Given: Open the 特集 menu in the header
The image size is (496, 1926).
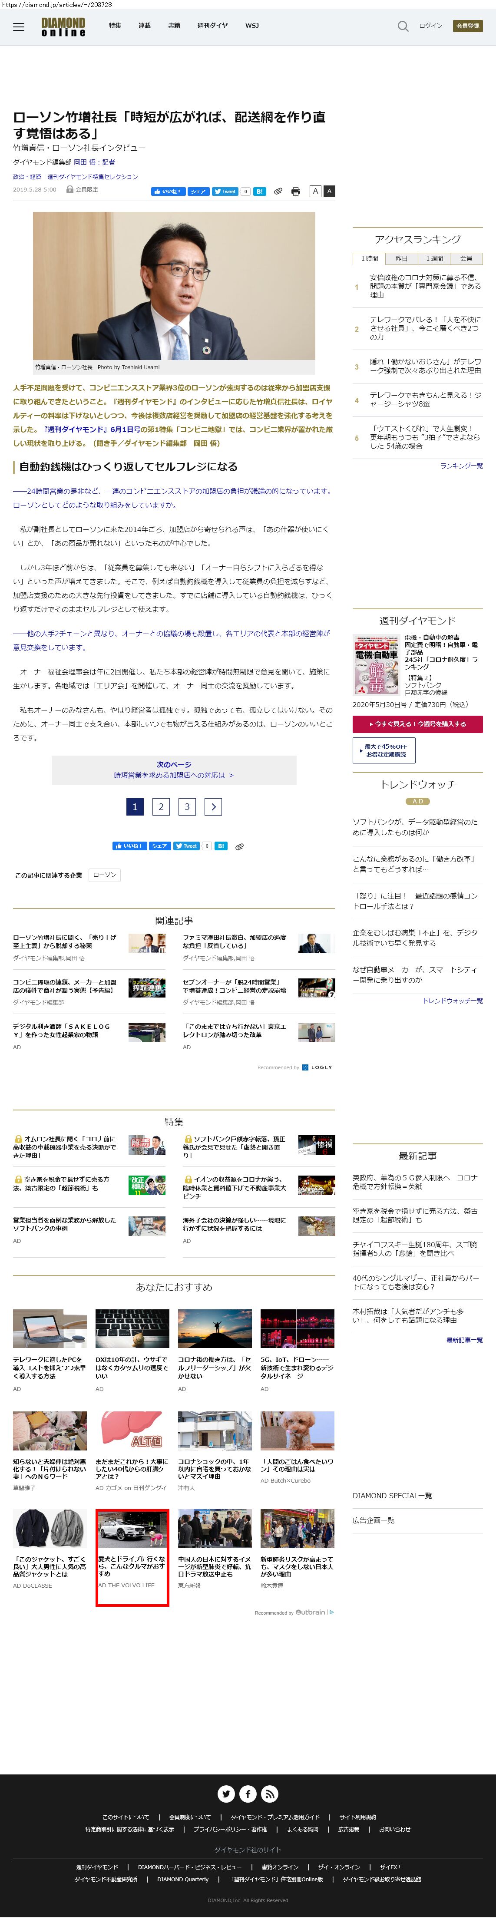Looking at the screenshot, I should click(115, 26).
